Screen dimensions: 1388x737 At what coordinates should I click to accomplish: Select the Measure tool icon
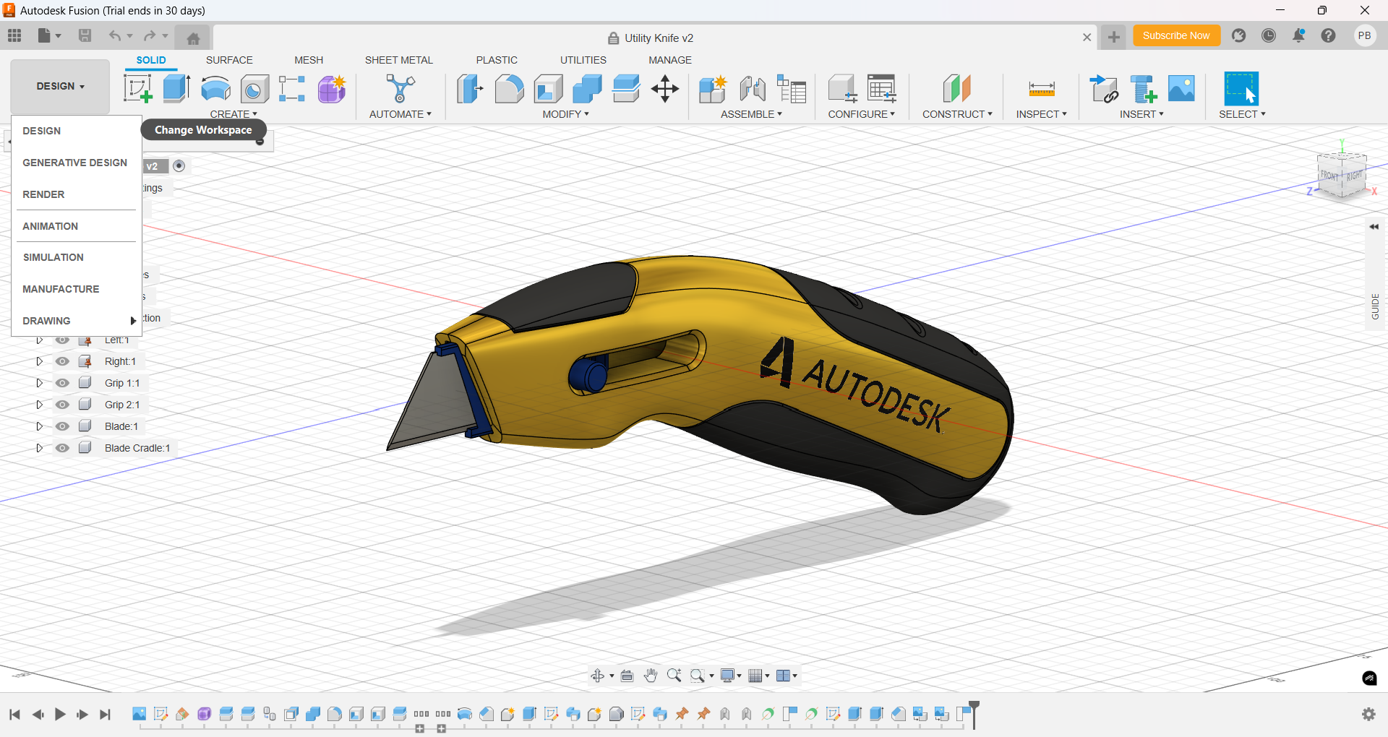click(x=1042, y=89)
